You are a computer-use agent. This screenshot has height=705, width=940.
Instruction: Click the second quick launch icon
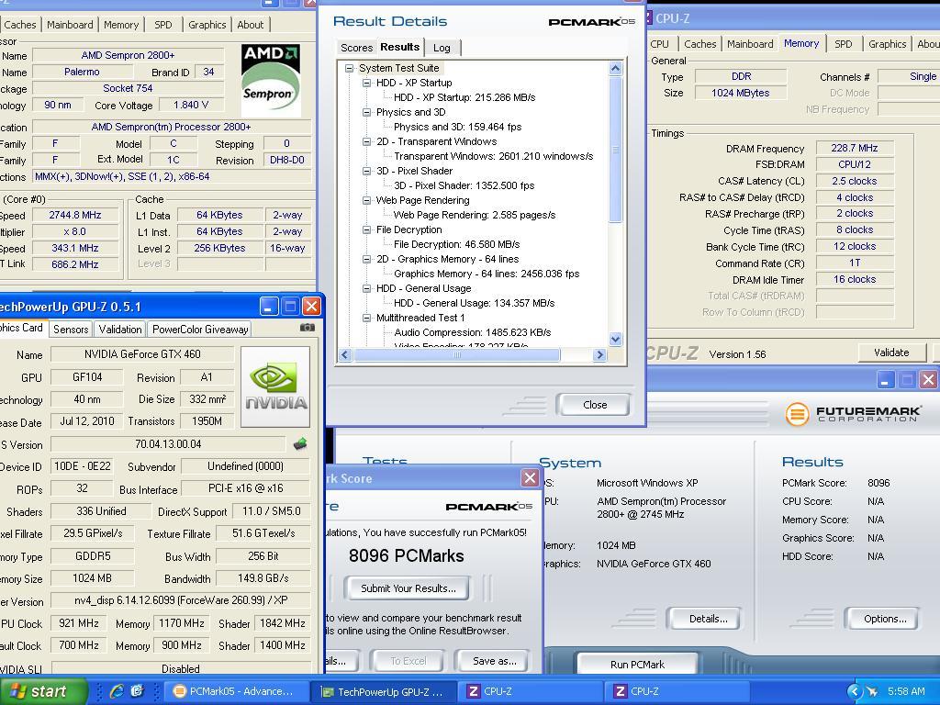[138, 691]
